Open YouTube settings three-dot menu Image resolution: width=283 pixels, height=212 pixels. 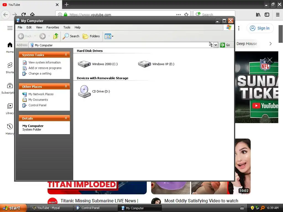[239, 28]
